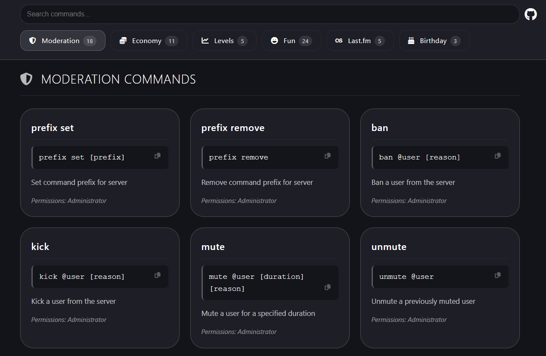Select the 'mute @user [duration]' code text
The image size is (546, 356).
(x=257, y=277)
